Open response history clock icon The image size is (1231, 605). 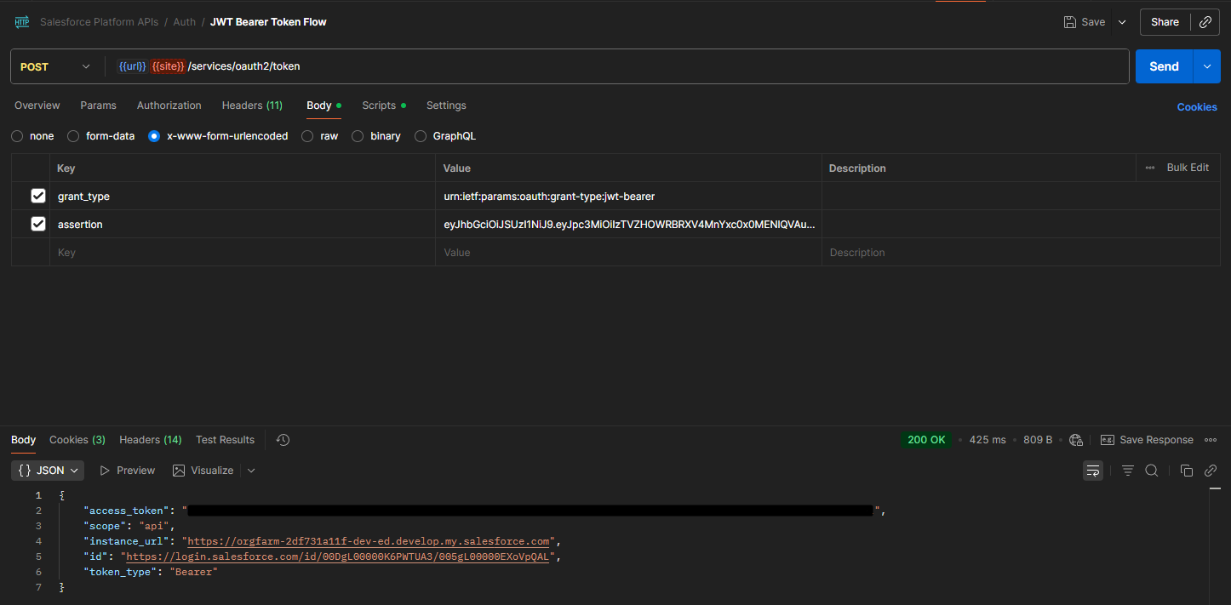tap(283, 440)
